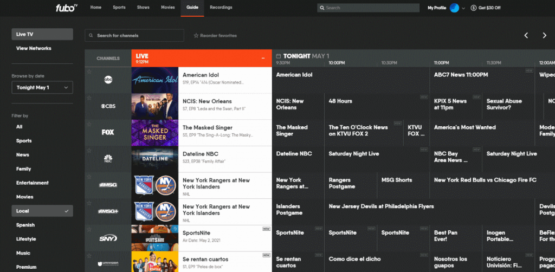This screenshot has height=272, width=555.
Task: Select the NBC channel logo
Action: 108,158
